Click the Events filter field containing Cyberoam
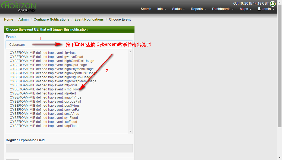The height and width of the screenshot is (160, 282). point(69,45)
